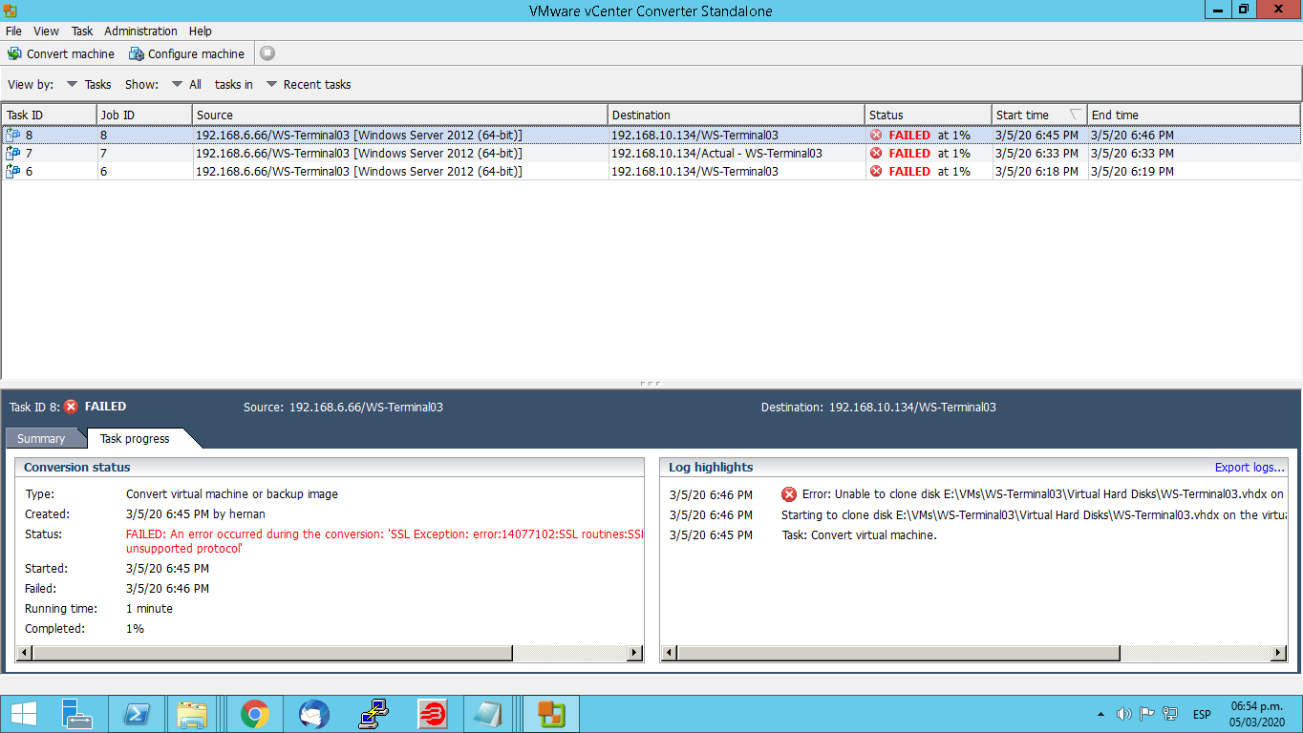
Task: Open the red swirl app on taskbar
Action: click(x=433, y=714)
